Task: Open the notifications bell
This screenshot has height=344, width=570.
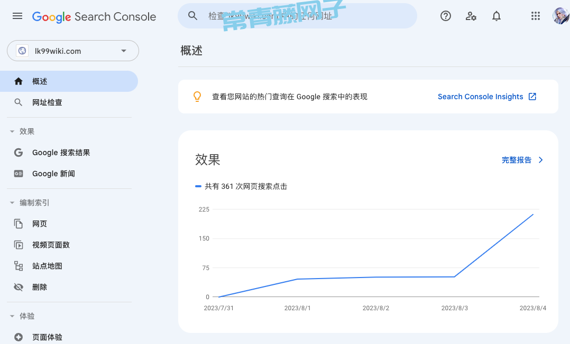Action: click(x=496, y=16)
